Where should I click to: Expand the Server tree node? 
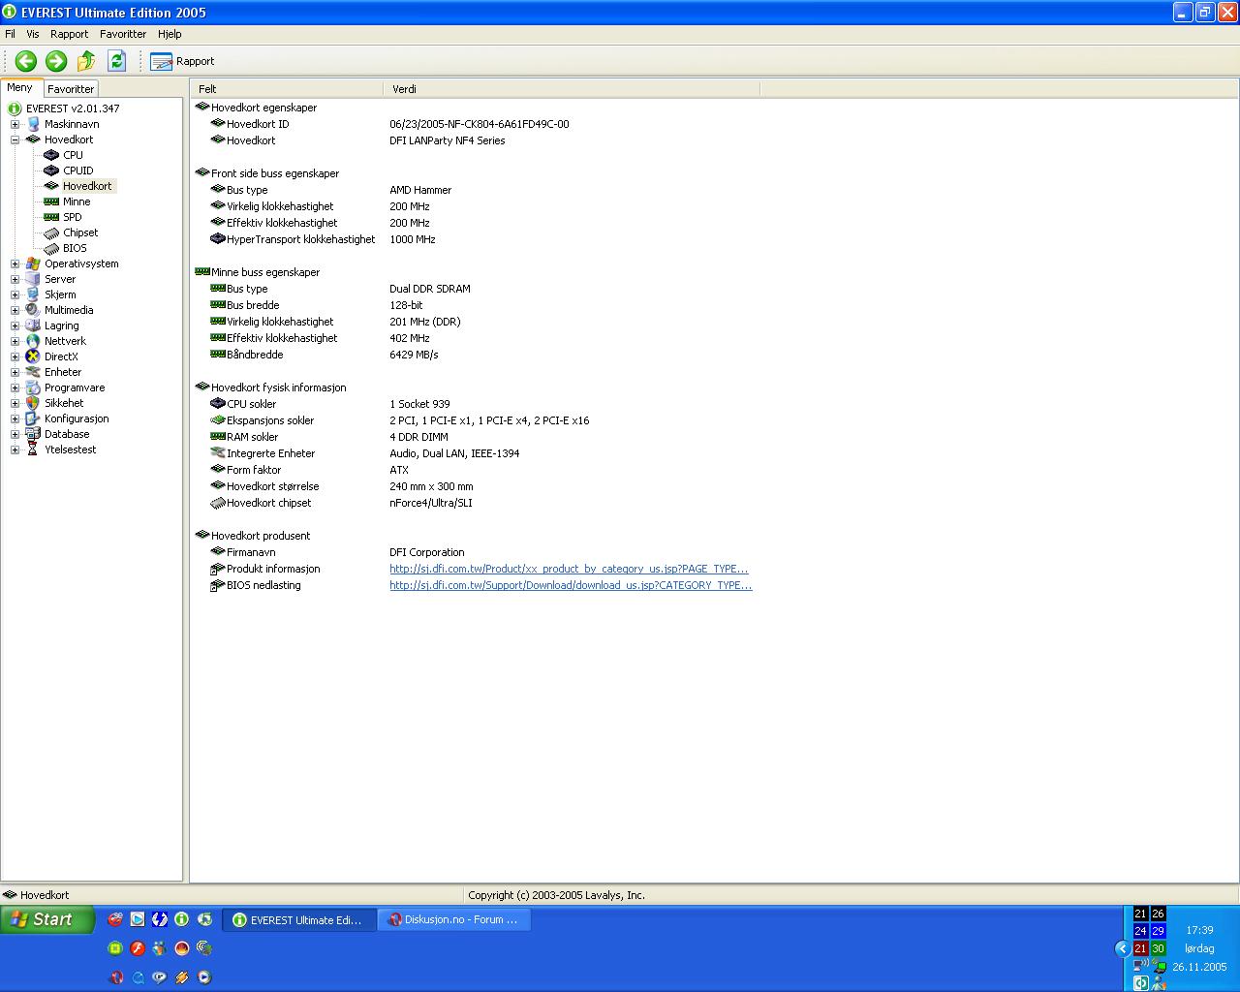coord(15,279)
